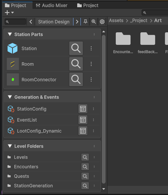Open the three-dot menu for LootConfig_Dynamic
This screenshot has height=195, width=168.
point(93,131)
